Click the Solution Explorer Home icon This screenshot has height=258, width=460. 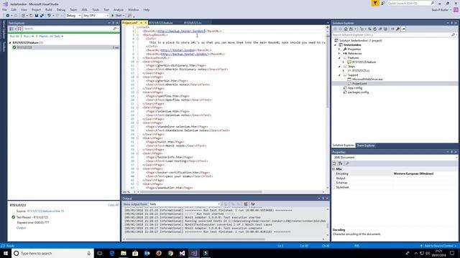(346, 29)
